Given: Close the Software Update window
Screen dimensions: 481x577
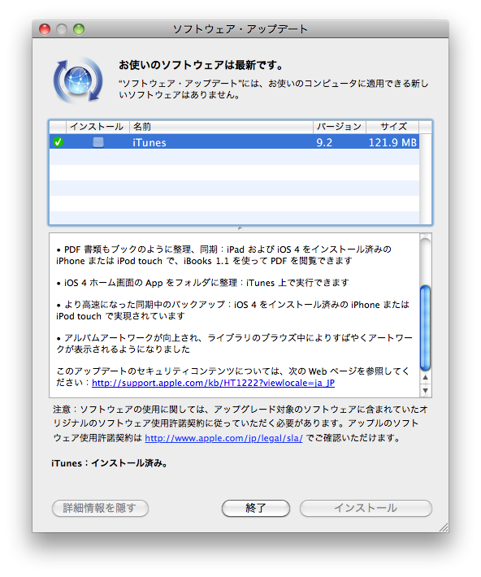Looking at the screenshot, I should tap(45, 29).
